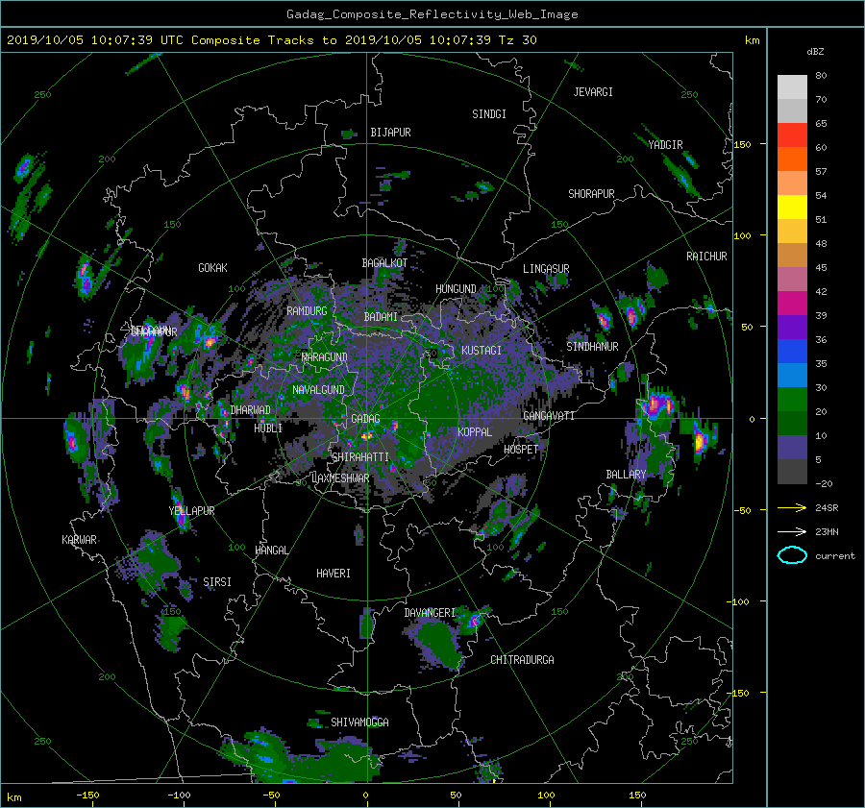Click the 'BIJAPUR' city label
The width and height of the screenshot is (865, 808).
click(390, 133)
